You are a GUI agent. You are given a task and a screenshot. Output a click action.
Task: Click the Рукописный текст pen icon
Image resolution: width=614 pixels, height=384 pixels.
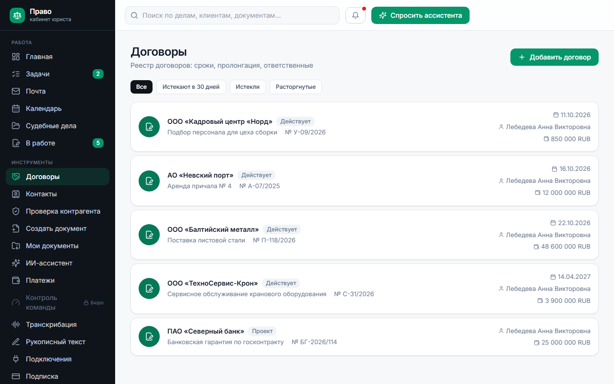pyautogui.click(x=16, y=342)
